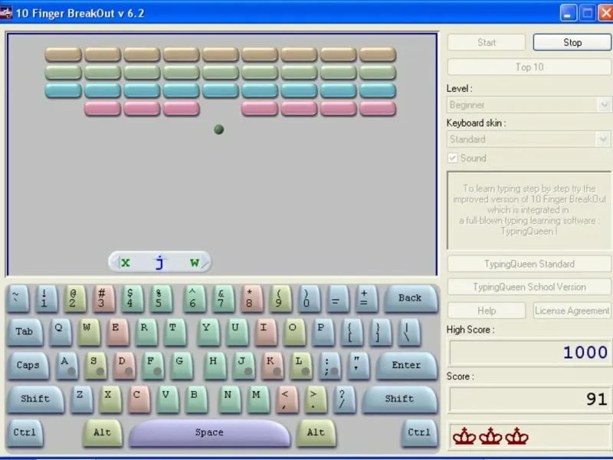Click the H key on the virtual keyboard

(215, 366)
